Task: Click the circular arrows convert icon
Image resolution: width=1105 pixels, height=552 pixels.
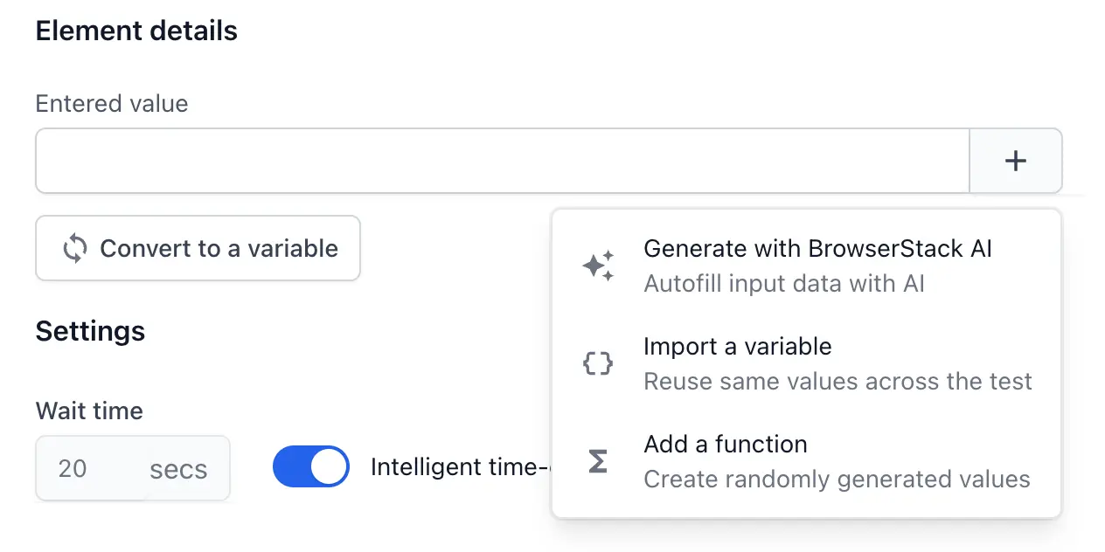Action: (x=74, y=249)
